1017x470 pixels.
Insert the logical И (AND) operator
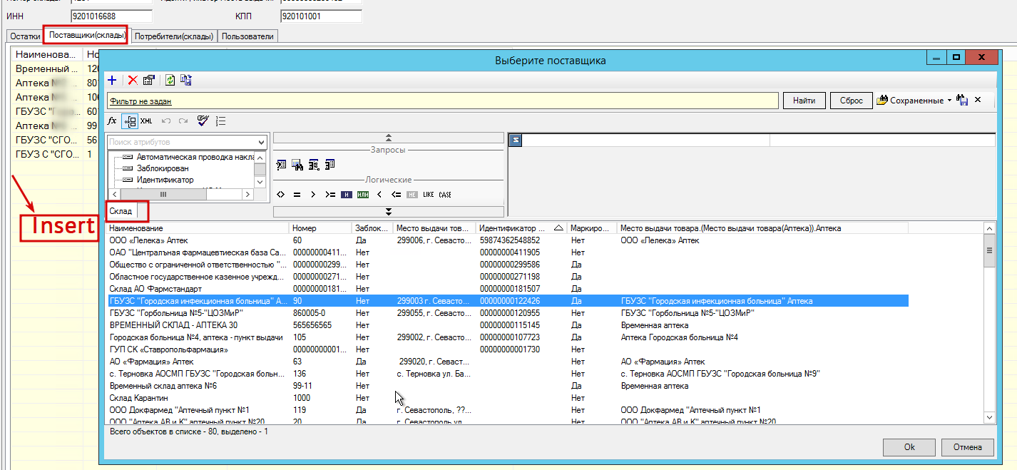(347, 195)
